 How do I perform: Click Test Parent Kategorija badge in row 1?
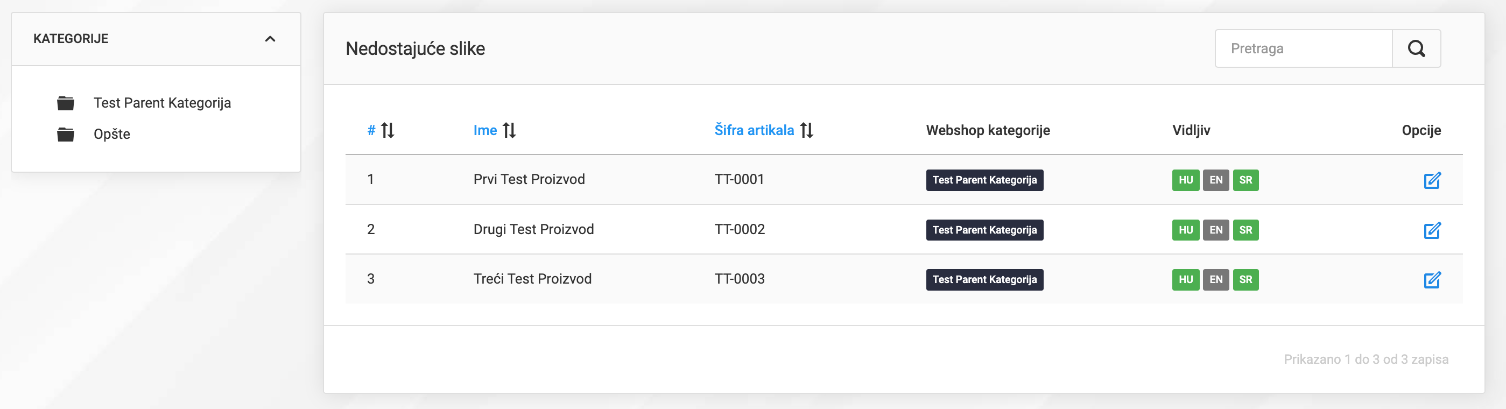984,180
